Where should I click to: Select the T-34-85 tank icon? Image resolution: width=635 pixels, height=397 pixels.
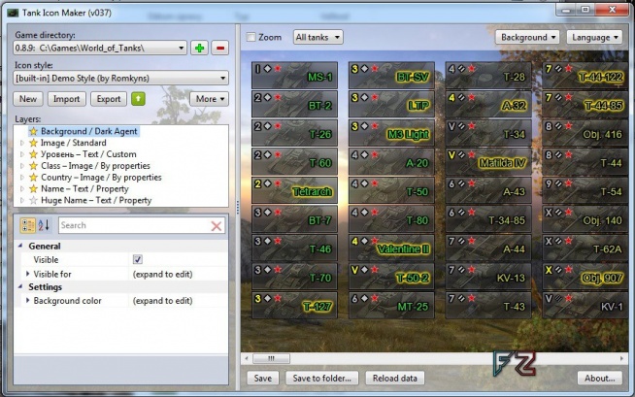click(x=488, y=219)
